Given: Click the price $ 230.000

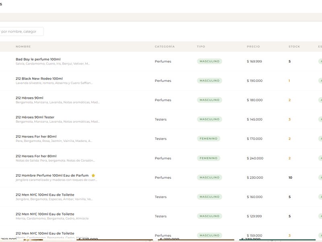Looking at the screenshot, I should tap(255, 177).
